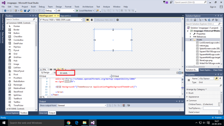Open Show output from General dropdown
The width and height of the screenshot is (224, 126).
pos(82,105)
